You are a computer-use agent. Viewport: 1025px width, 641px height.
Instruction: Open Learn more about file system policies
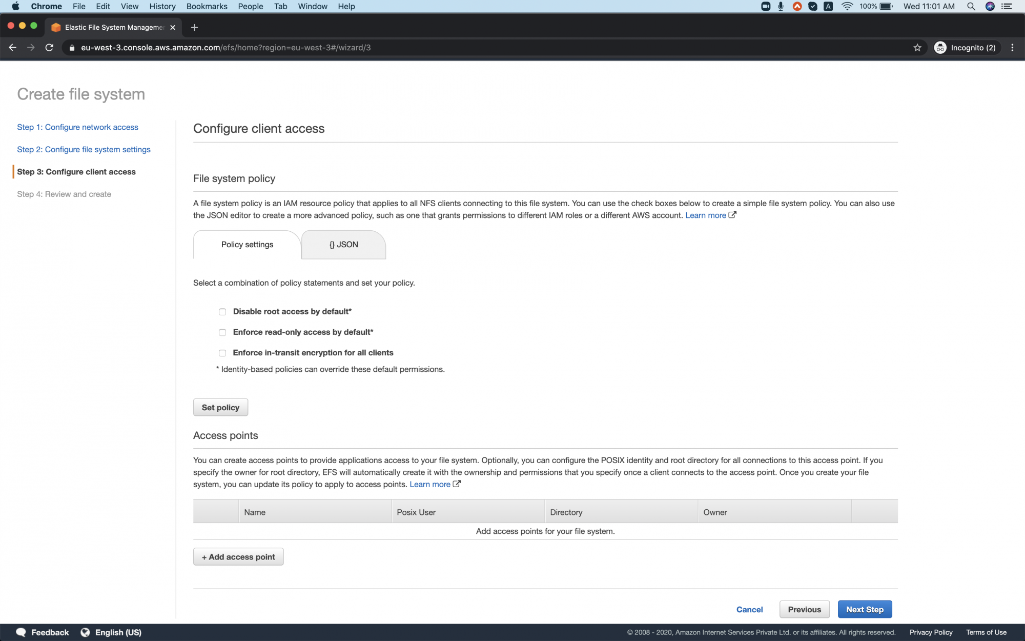pyautogui.click(x=706, y=215)
